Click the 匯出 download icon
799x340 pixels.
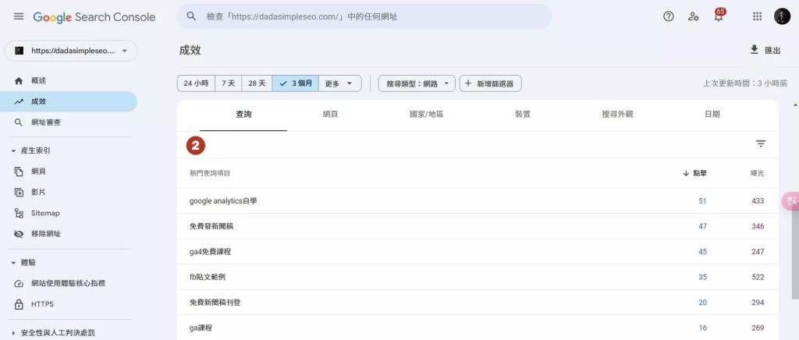(x=755, y=49)
